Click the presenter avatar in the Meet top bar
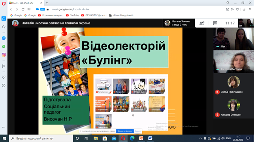 pos(15,23)
